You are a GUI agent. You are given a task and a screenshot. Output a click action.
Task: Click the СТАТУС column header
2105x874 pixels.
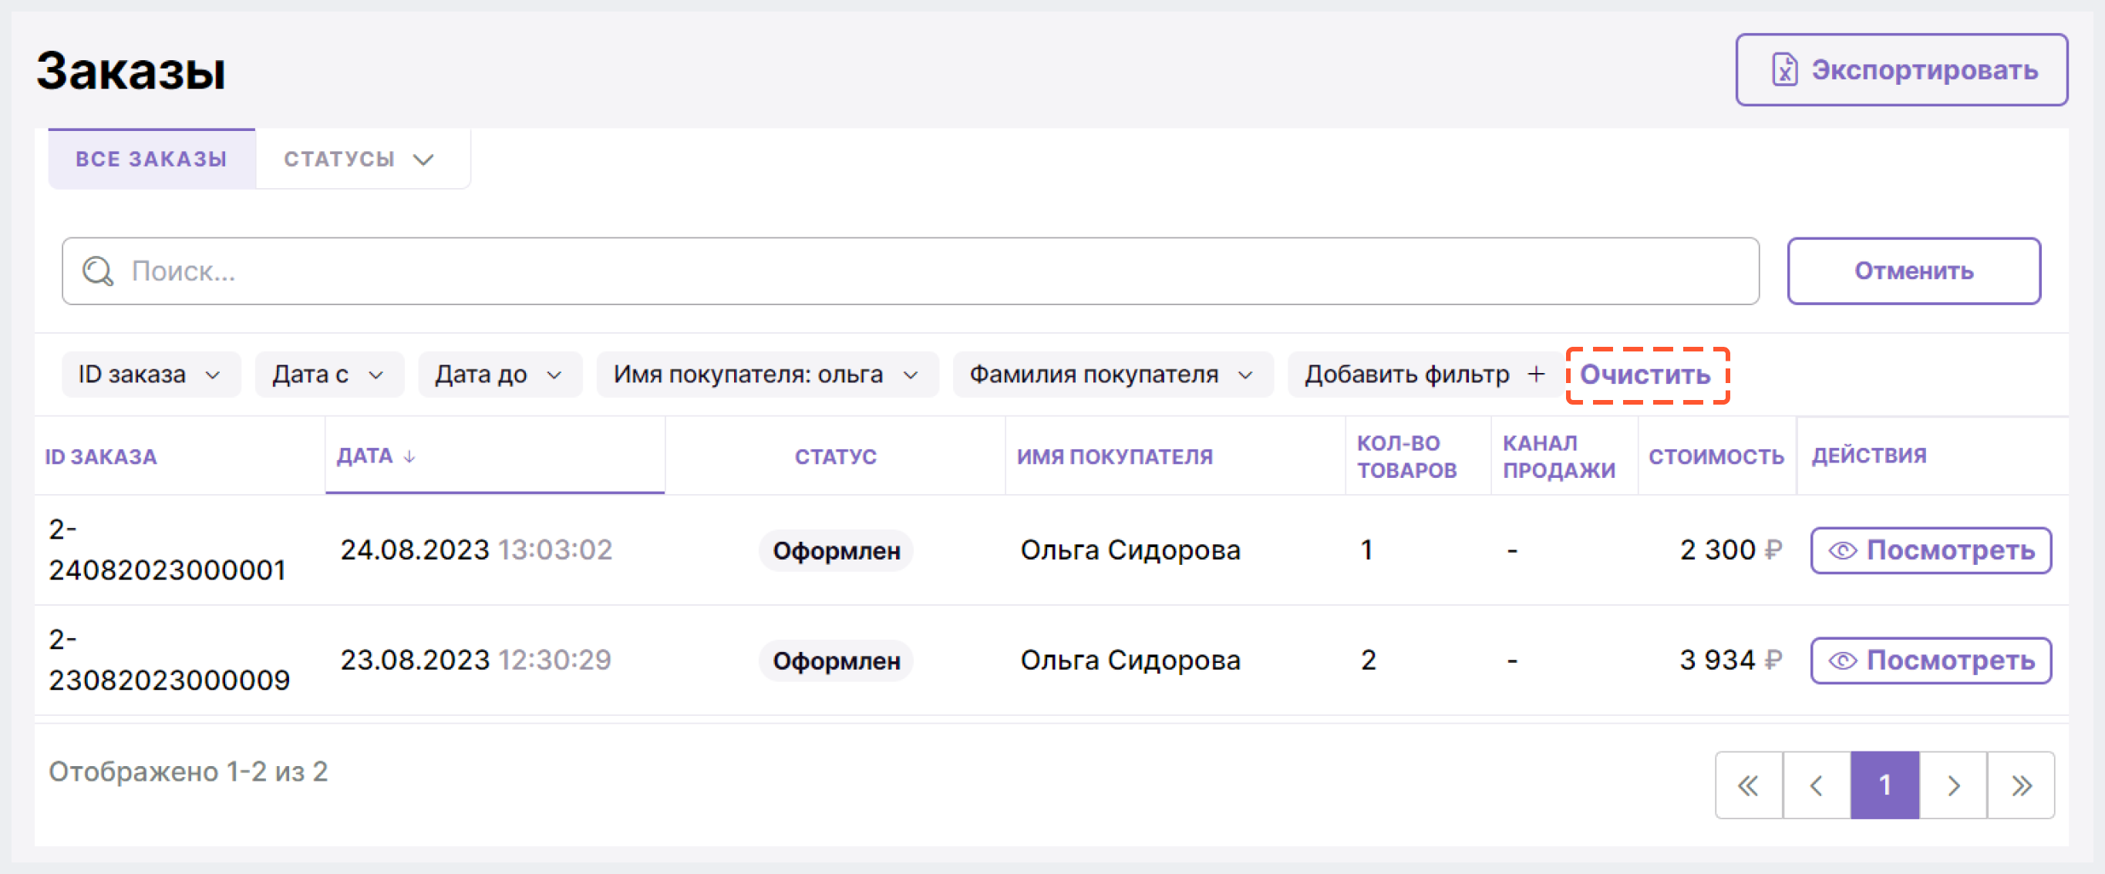(x=835, y=456)
